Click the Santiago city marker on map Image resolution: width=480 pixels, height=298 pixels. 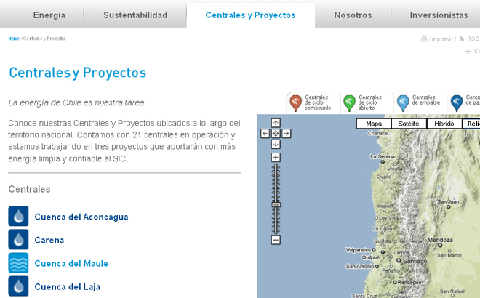click(x=399, y=261)
